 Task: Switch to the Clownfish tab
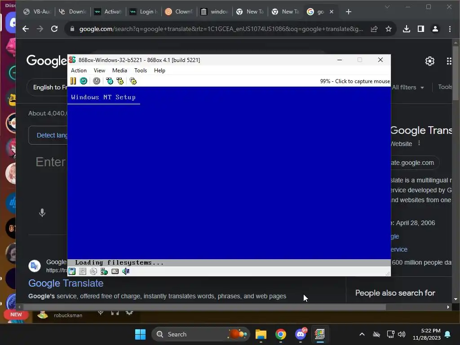179,12
